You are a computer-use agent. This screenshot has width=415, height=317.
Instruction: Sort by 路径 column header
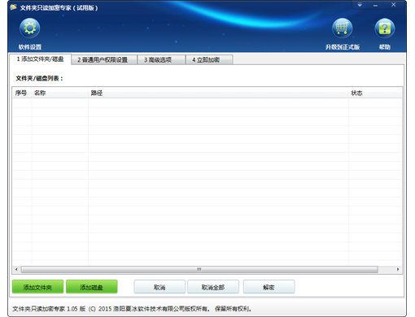tap(218, 93)
